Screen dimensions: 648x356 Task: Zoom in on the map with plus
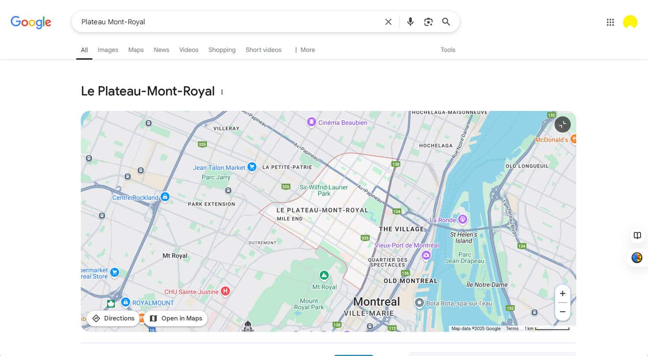point(562,293)
